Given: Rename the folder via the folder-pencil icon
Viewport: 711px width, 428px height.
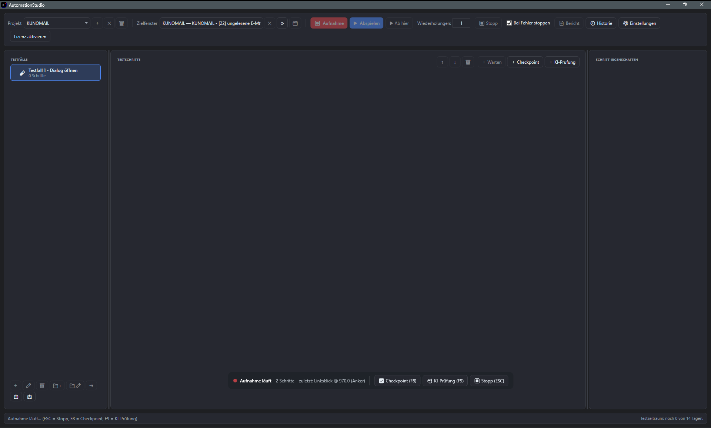Looking at the screenshot, I should click(75, 386).
